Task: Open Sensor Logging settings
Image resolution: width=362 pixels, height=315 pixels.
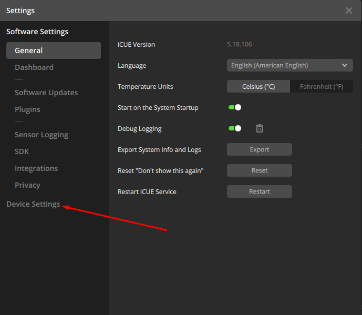Action: pos(42,135)
